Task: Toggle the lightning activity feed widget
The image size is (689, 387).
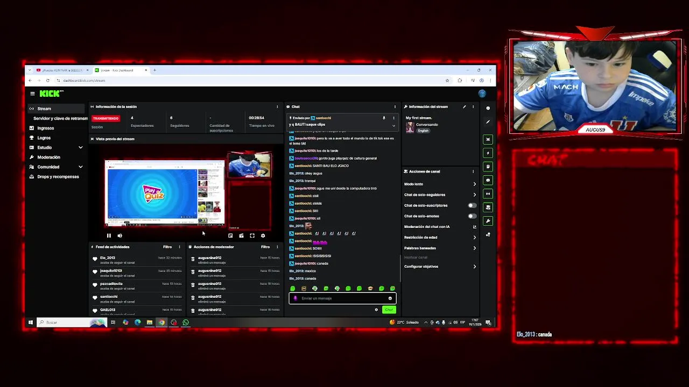Action: (488, 153)
